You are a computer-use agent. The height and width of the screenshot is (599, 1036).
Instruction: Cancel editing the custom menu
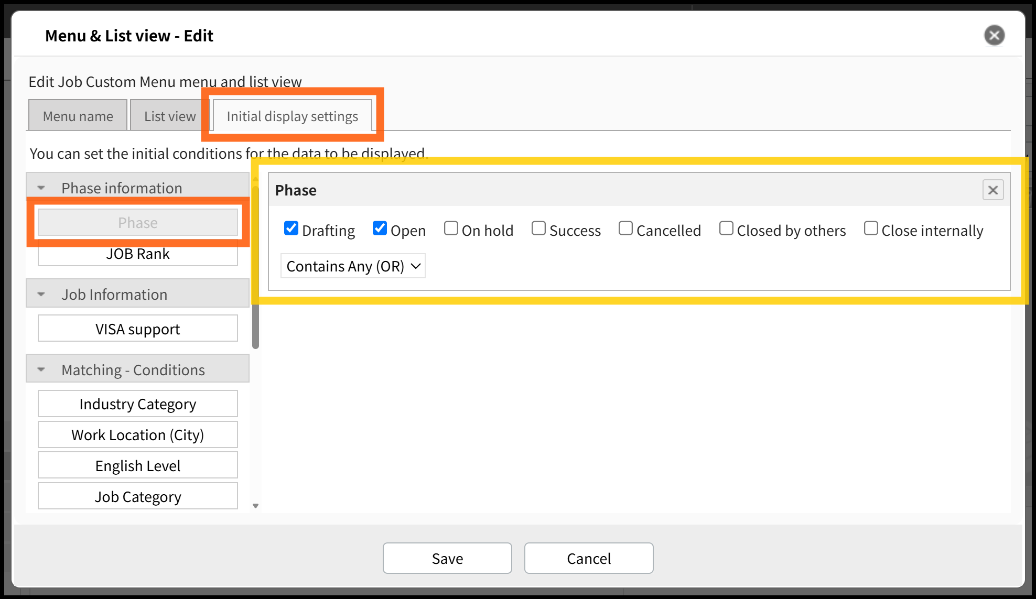(589, 558)
